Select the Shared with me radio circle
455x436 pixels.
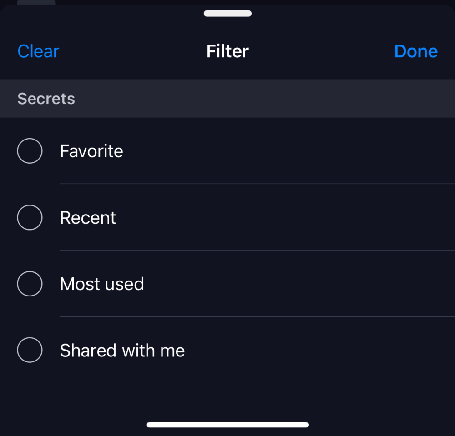click(30, 350)
